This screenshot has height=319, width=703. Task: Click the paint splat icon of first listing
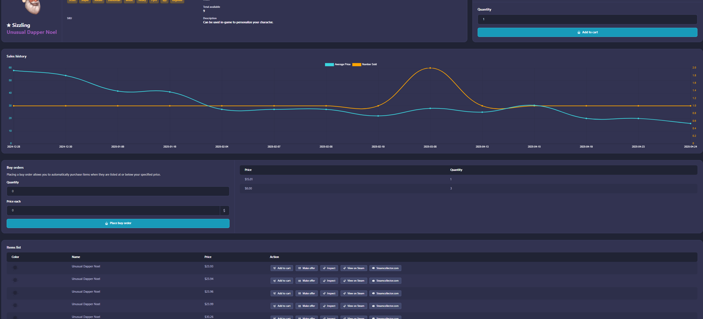coord(15,267)
